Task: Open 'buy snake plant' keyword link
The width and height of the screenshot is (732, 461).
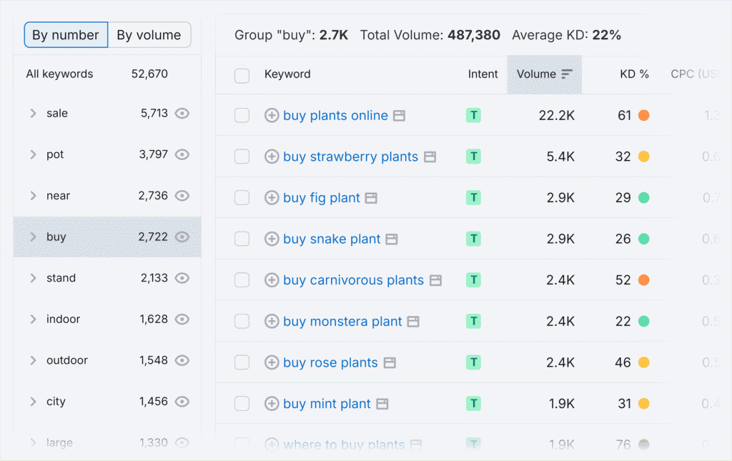Action: coord(332,239)
